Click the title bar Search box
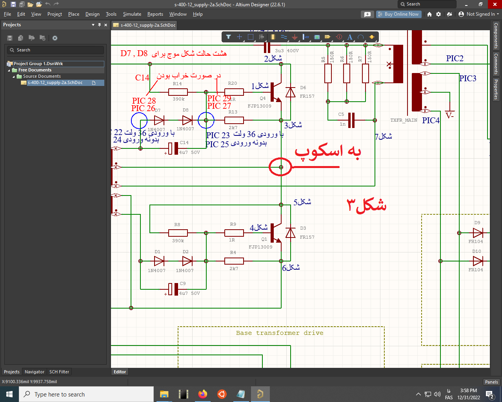Viewport: 502px width, 402px height. coord(427,4)
